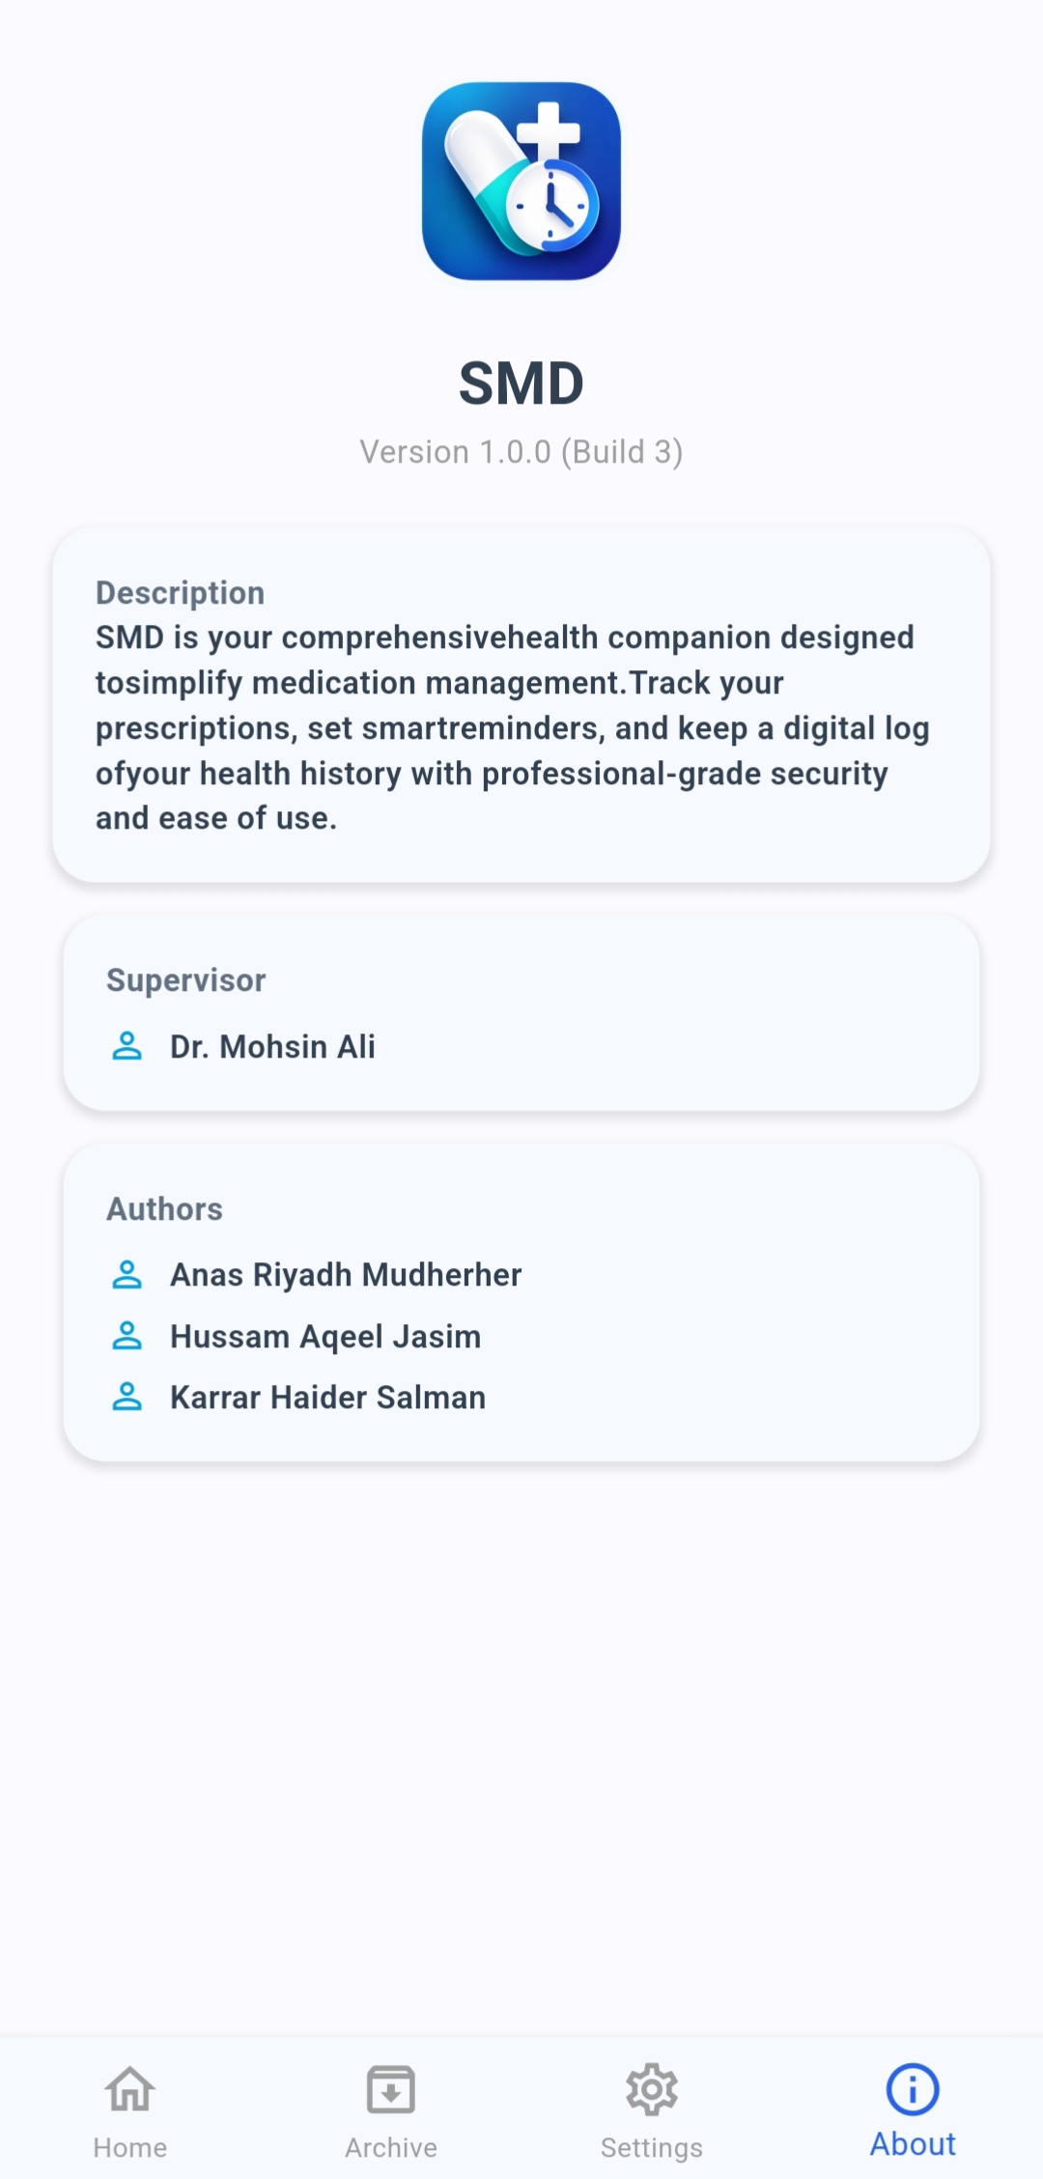Tap author Karrar Haider Salman
Image resolution: width=1043 pixels, height=2179 pixels.
pos(328,1398)
